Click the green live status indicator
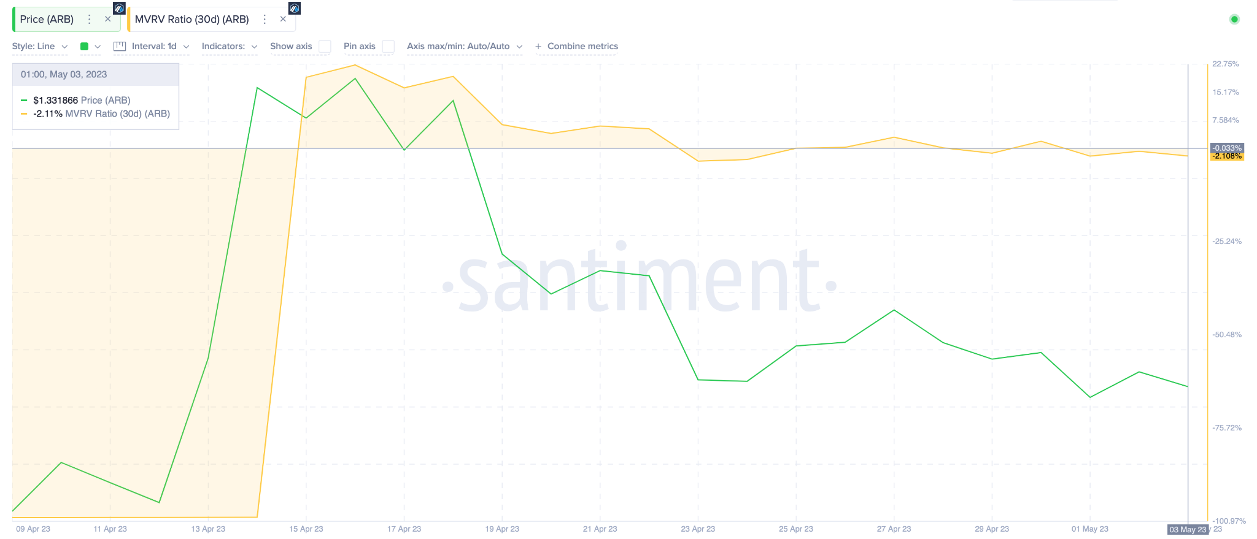Viewport: 1257px width, 539px height. pyautogui.click(x=1234, y=20)
